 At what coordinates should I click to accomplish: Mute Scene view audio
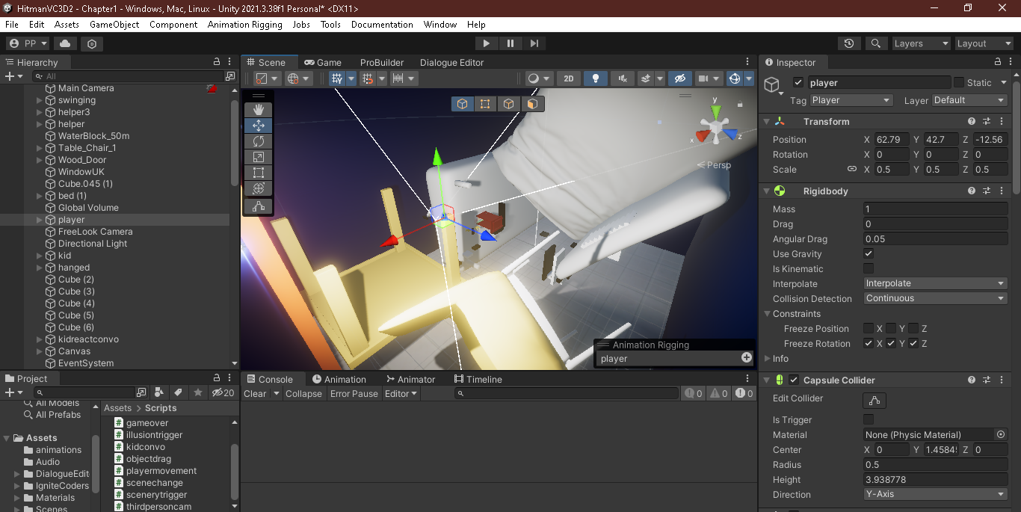tap(623, 78)
